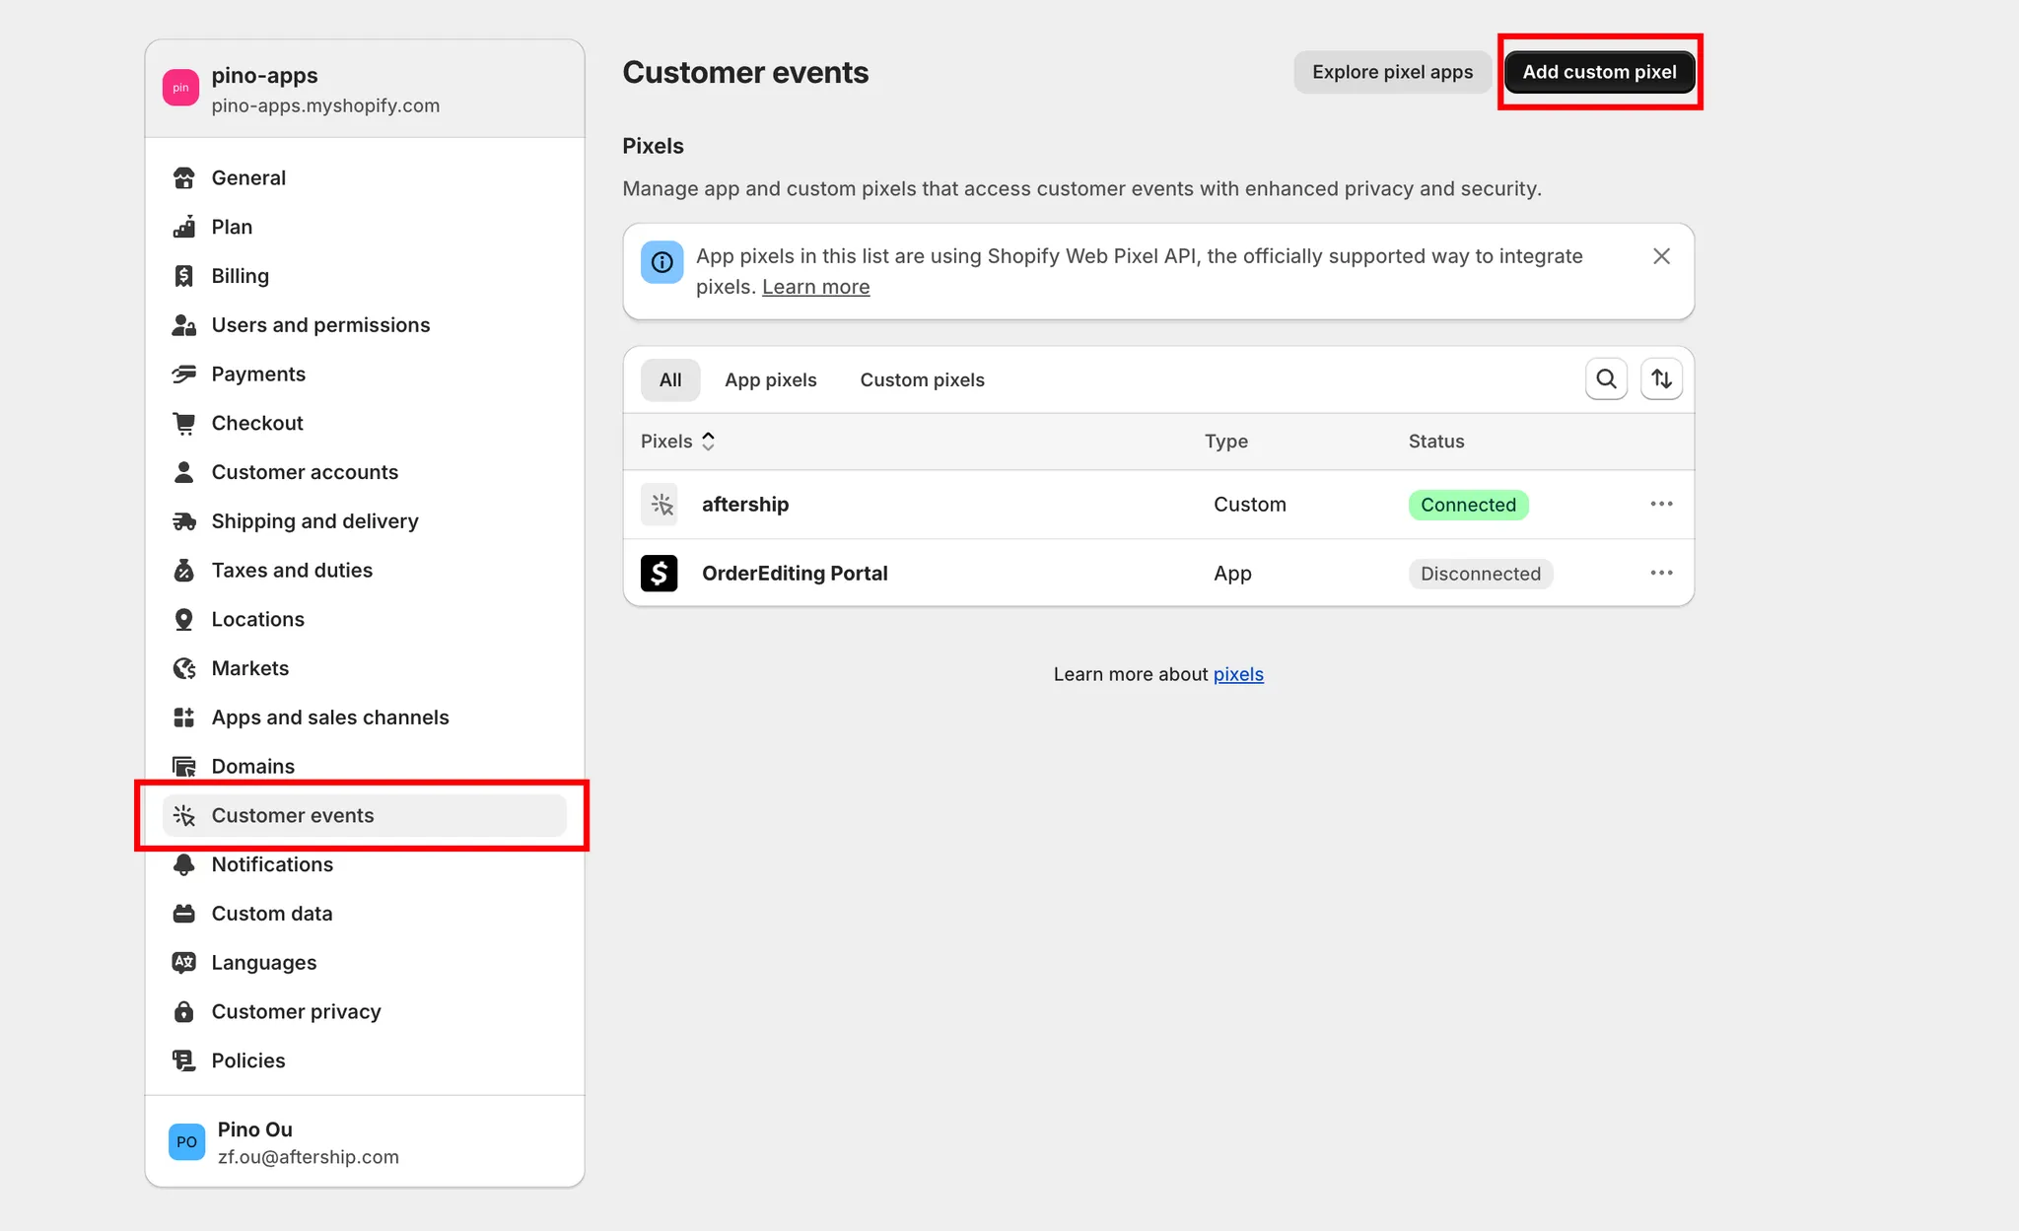Screen dimensions: 2019x1231
Task: Follow the pixels link below the table
Action: coord(1238,674)
